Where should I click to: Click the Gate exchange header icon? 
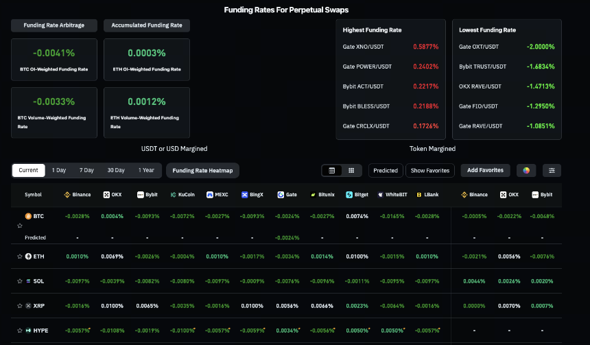pos(281,195)
